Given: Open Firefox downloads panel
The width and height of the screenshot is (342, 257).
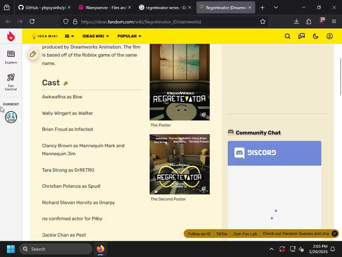Looking at the screenshot, I should [296, 21].
